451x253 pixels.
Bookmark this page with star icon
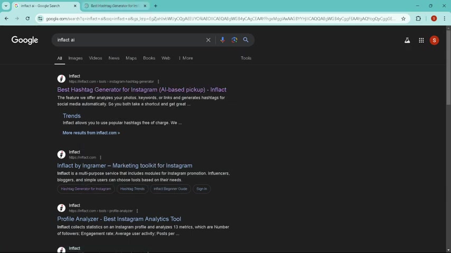(x=403, y=18)
